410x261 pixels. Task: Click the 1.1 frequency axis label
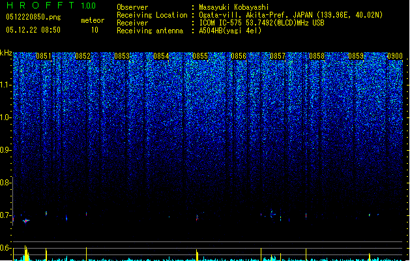point(6,85)
